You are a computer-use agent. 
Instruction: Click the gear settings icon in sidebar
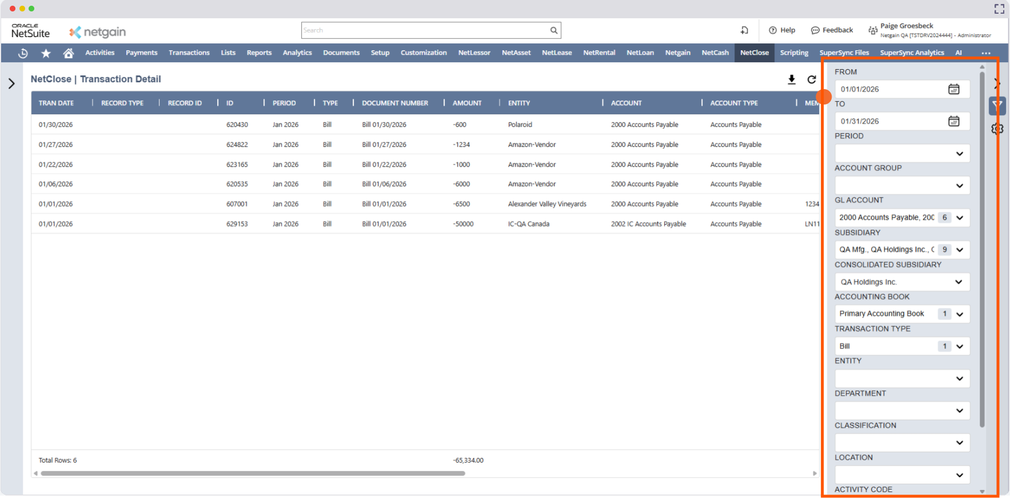coord(997,129)
